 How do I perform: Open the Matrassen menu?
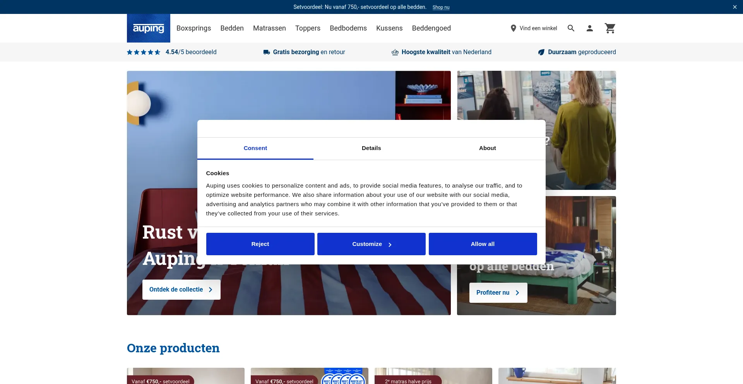(x=269, y=28)
